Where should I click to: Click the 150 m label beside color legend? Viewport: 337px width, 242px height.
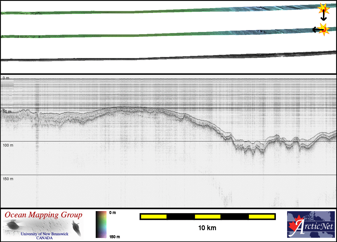point(114,237)
